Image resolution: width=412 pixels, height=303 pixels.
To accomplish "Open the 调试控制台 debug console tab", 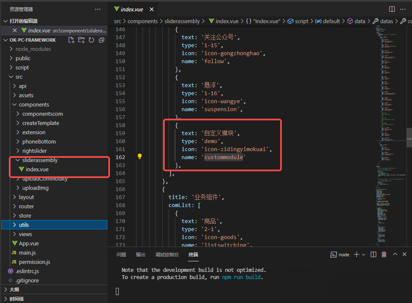I will coord(167,255).
